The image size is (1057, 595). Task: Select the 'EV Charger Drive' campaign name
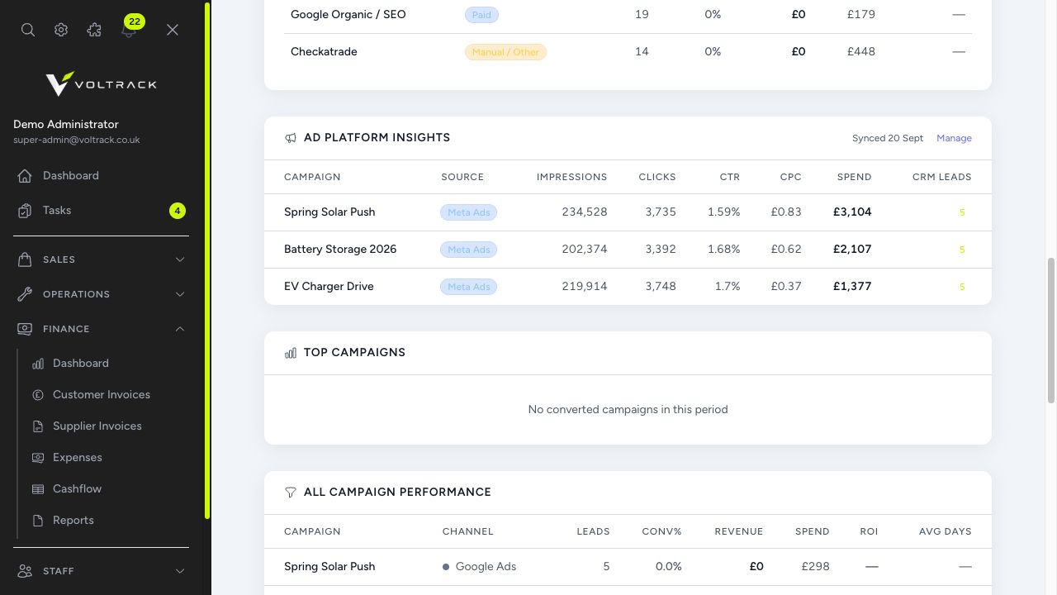[329, 286]
